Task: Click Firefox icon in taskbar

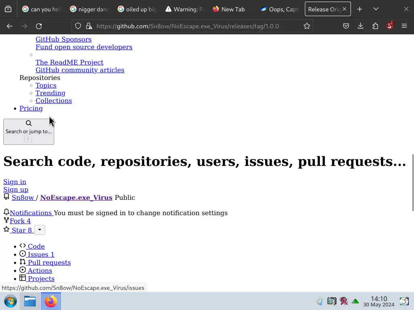Action: (51, 301)
